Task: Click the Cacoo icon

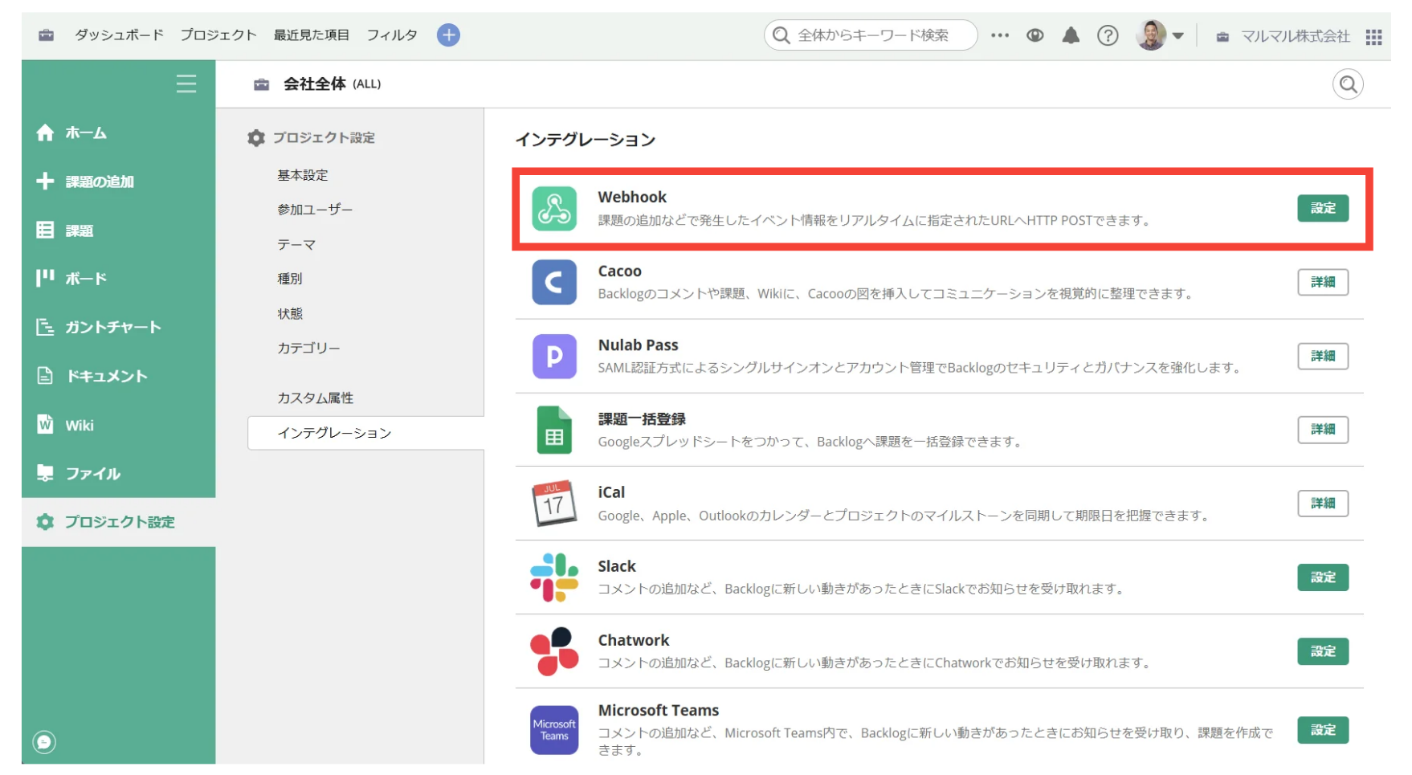Action: (554, 283)
